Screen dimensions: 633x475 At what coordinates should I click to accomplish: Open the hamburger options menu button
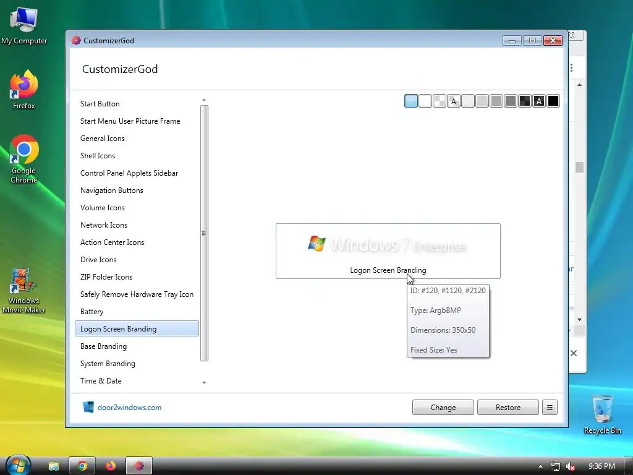pyautogui.click(x=550, y=408)
